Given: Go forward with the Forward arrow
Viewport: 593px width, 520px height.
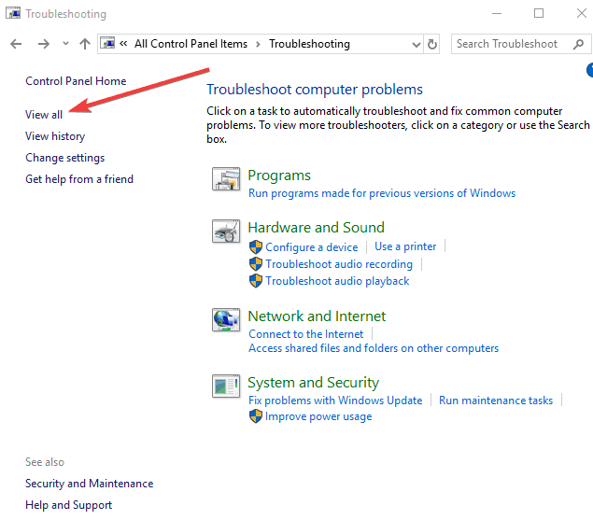Looking at the screenshot, I should click(44, 44).
